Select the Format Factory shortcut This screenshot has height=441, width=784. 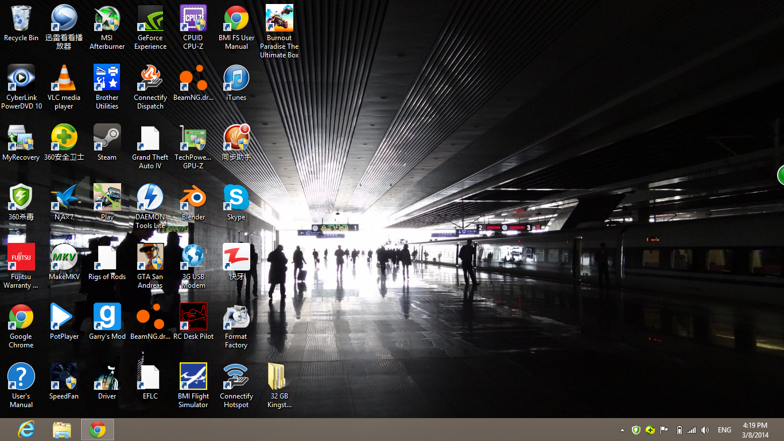(x=236, y=318)
